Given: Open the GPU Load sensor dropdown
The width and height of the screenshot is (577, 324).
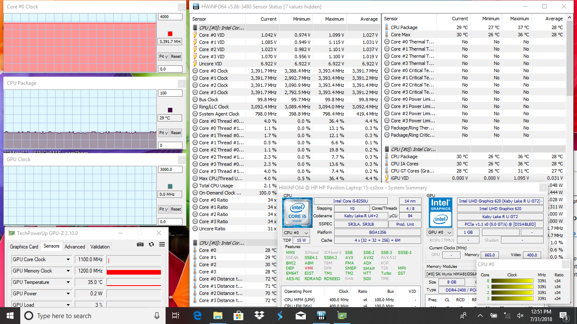Looking at the screenshot, I should [68, 305].
